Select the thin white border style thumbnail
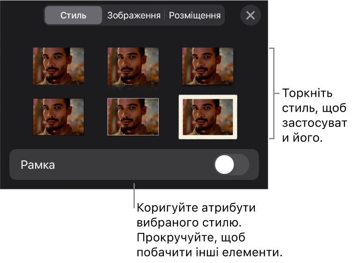Image resolution: width=354 pixels, height=263 pixels. click(133, 117)
